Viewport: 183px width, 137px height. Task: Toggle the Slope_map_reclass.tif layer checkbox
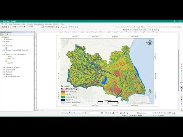(5, 68)
